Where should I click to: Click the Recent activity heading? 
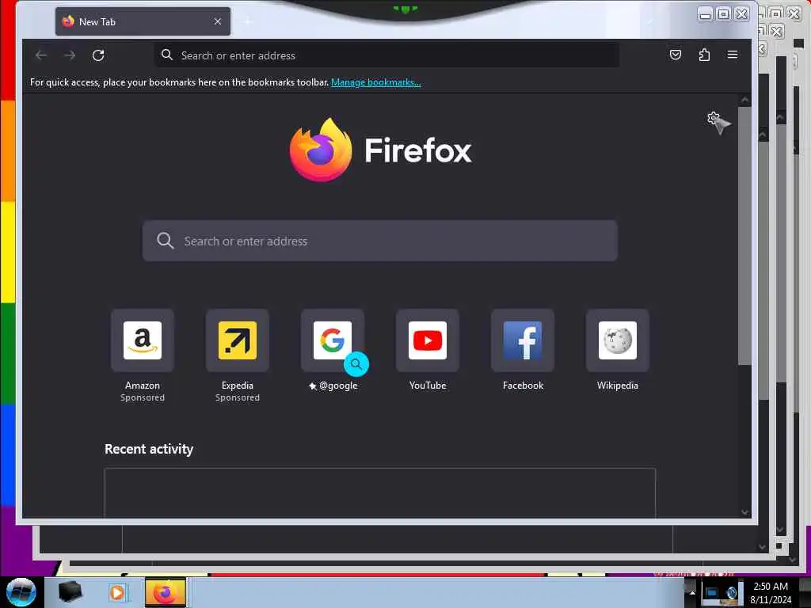pos(149,449)
